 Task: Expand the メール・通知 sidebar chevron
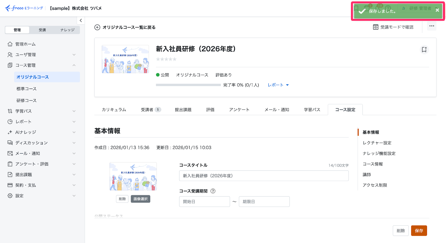(74, 153)
